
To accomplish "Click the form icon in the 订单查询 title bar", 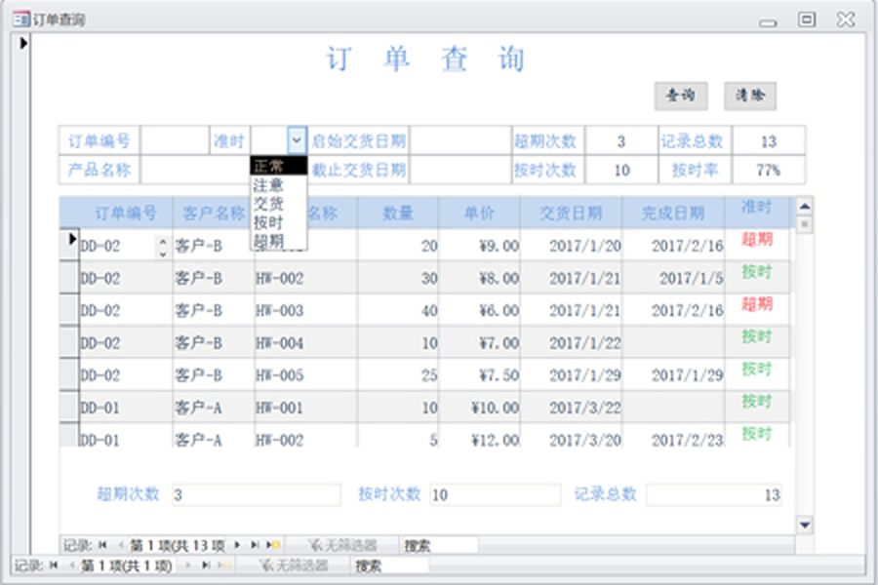I will 20,19.
